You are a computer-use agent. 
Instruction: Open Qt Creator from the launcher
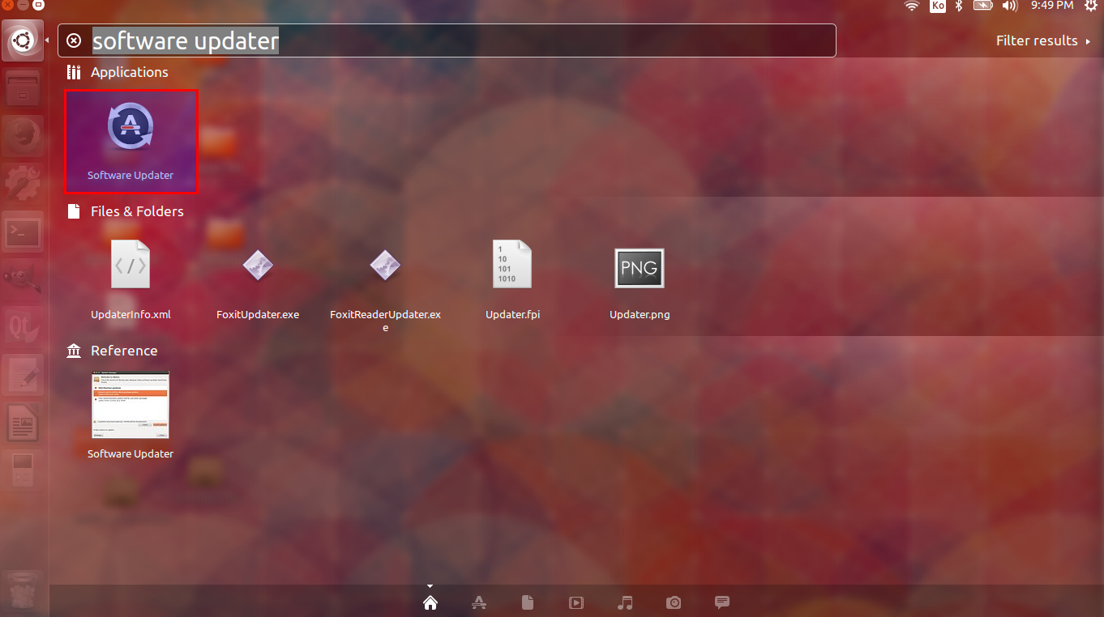tap(23, 327)
